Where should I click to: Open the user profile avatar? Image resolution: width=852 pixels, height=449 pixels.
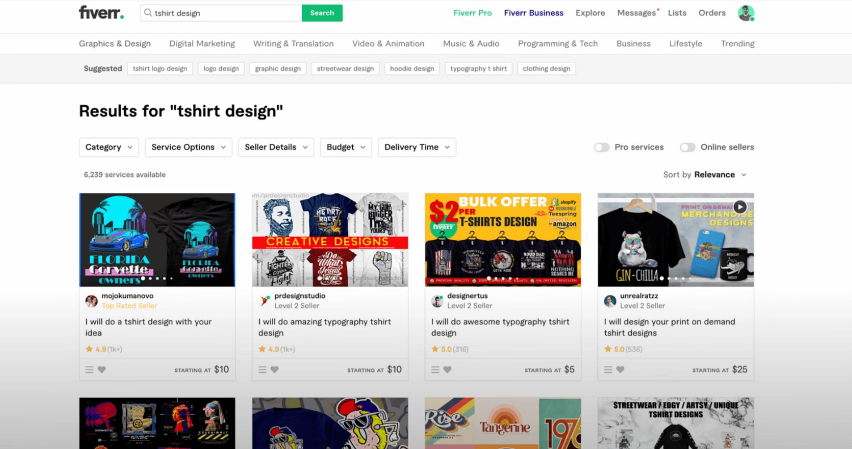click(x=746, y=13)
